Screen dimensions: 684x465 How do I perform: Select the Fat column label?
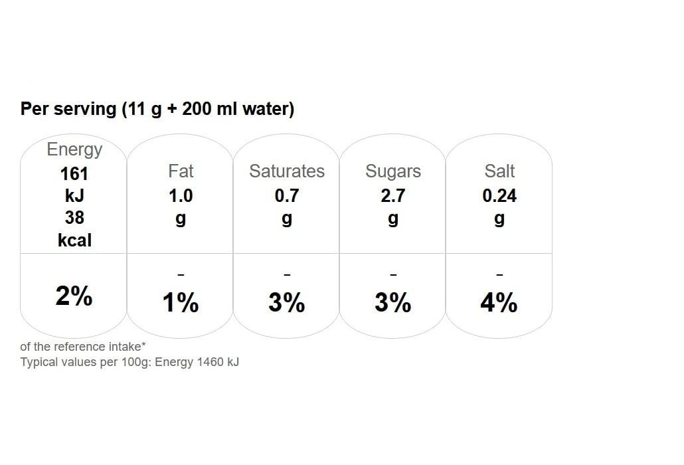[181, 171]
